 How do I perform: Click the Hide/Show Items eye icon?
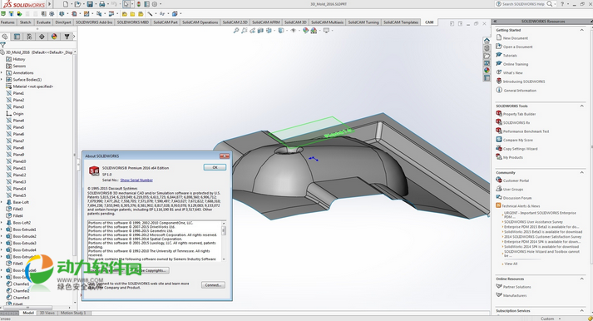coord(293,30)
